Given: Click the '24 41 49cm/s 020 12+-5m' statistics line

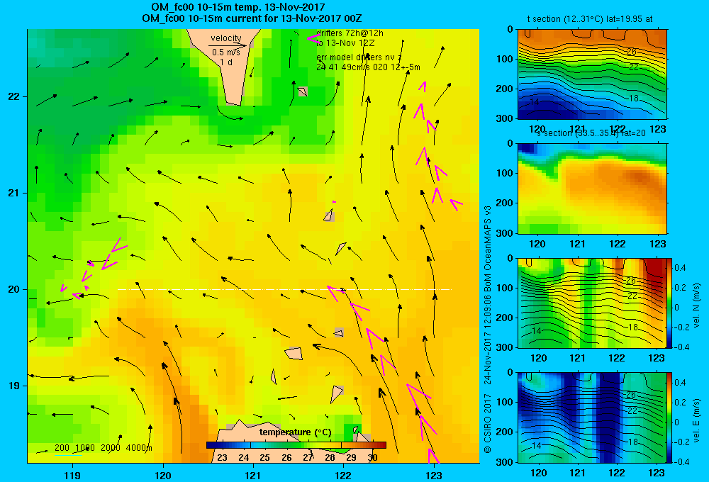Looking at the screenshot, I should pyautogui.click(x=368, y=67).
